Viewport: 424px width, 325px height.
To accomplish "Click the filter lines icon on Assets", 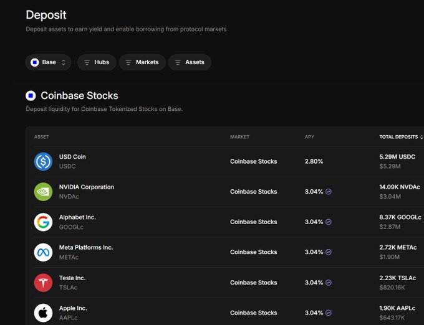I will click(x=178, y=62).
